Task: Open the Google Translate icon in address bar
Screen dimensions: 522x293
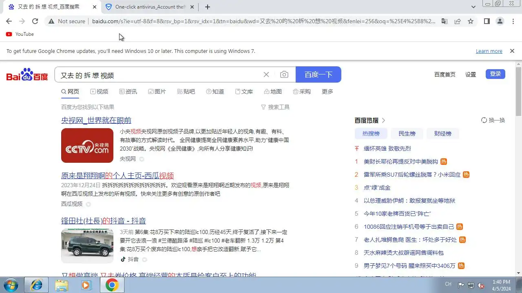Action: 445,21
